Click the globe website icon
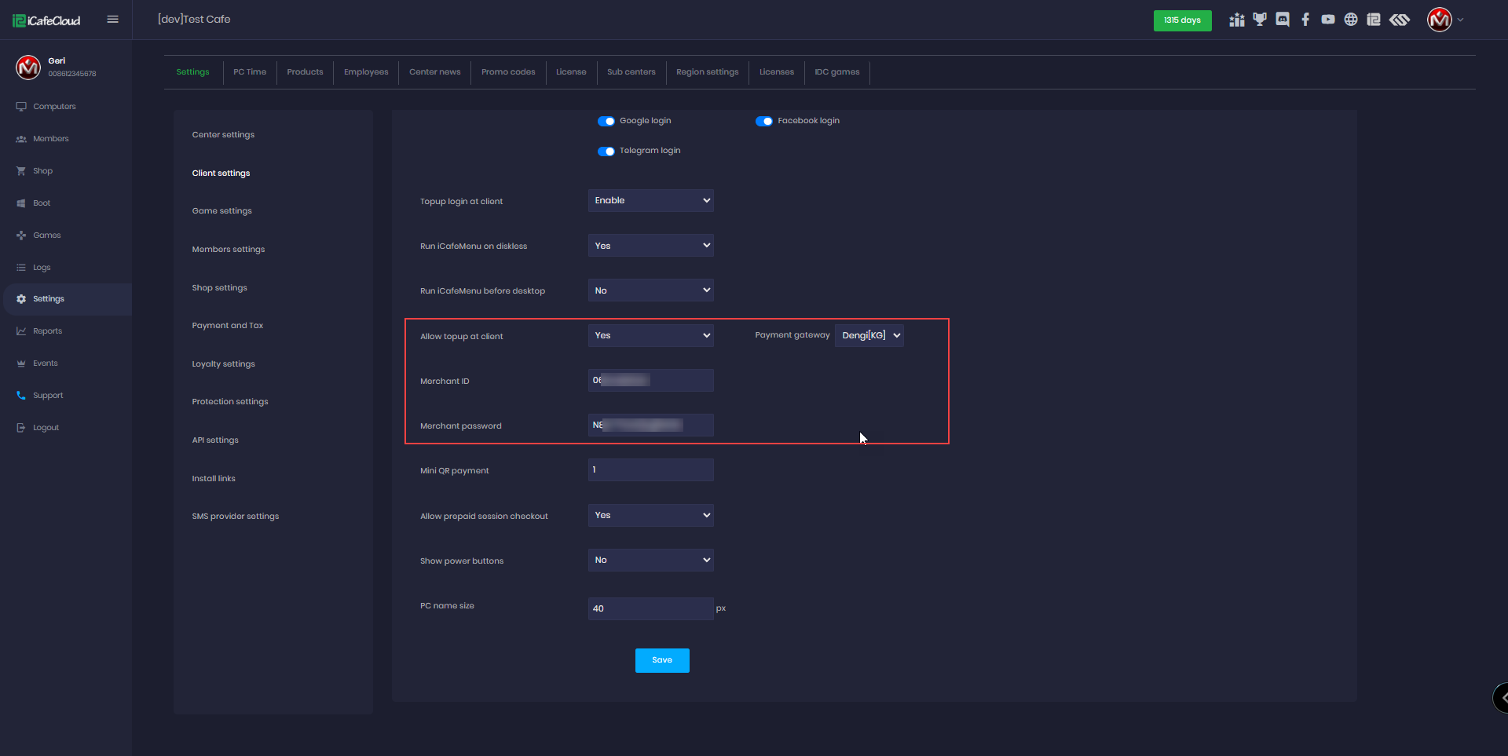 [x=1351, y=20]
